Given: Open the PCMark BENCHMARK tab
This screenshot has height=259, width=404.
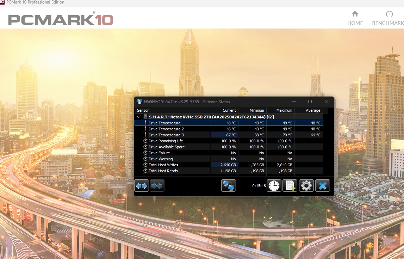Looking at the screenshot, I should (x=388, y=18).
